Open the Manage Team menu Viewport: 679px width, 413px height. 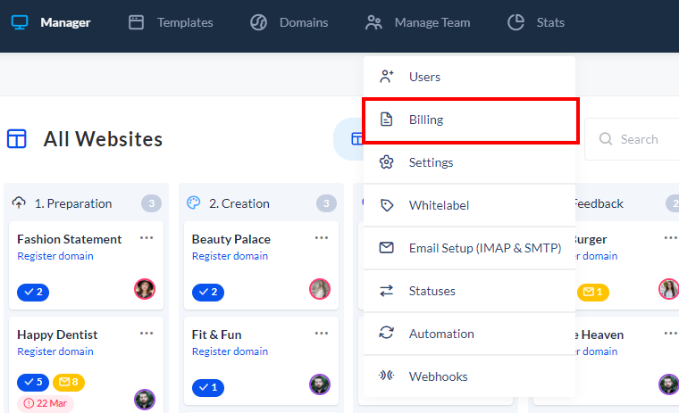tap(417, 22)
